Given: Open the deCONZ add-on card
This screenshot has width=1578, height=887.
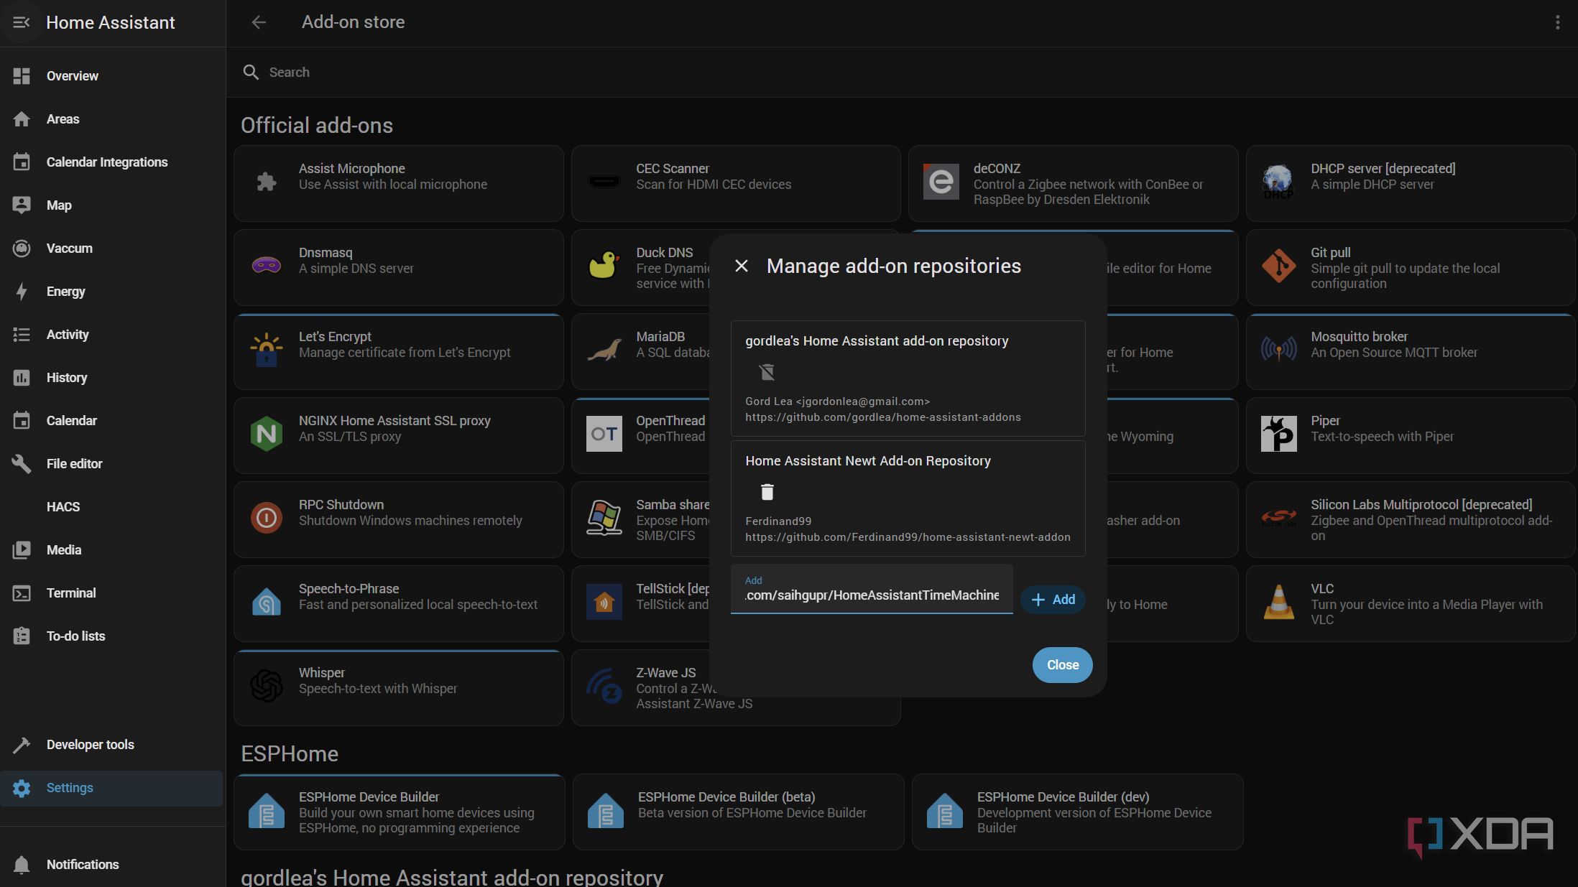Looking at the screenshot, I should coord(1073,183).
